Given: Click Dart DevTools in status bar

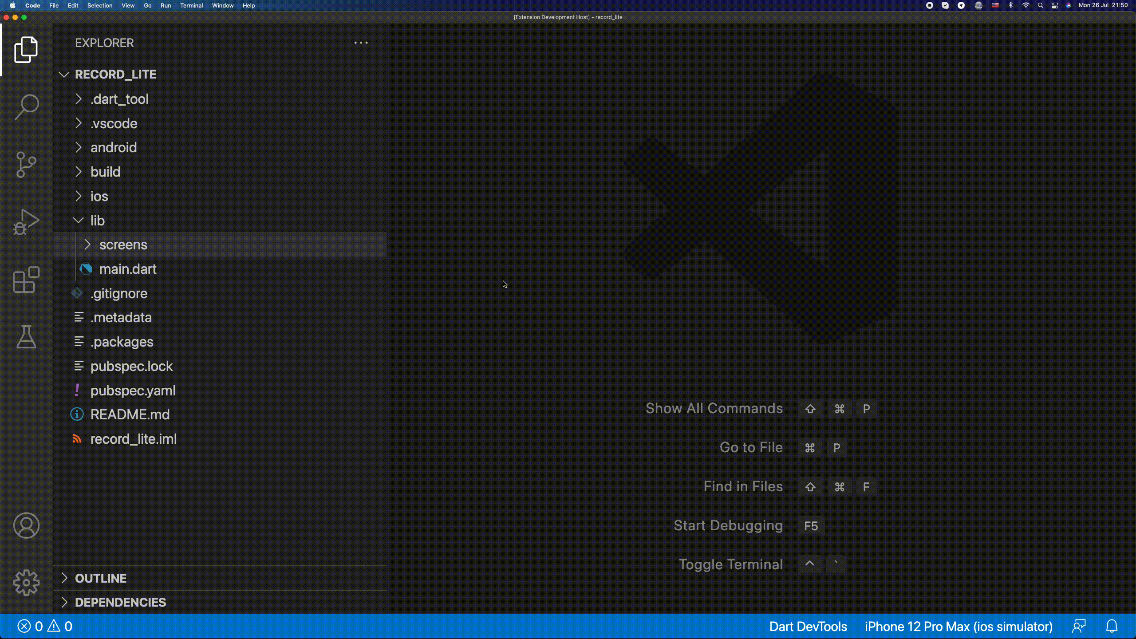Looking at the screenshot, I should pyautogui.click(x=808, y=626).
